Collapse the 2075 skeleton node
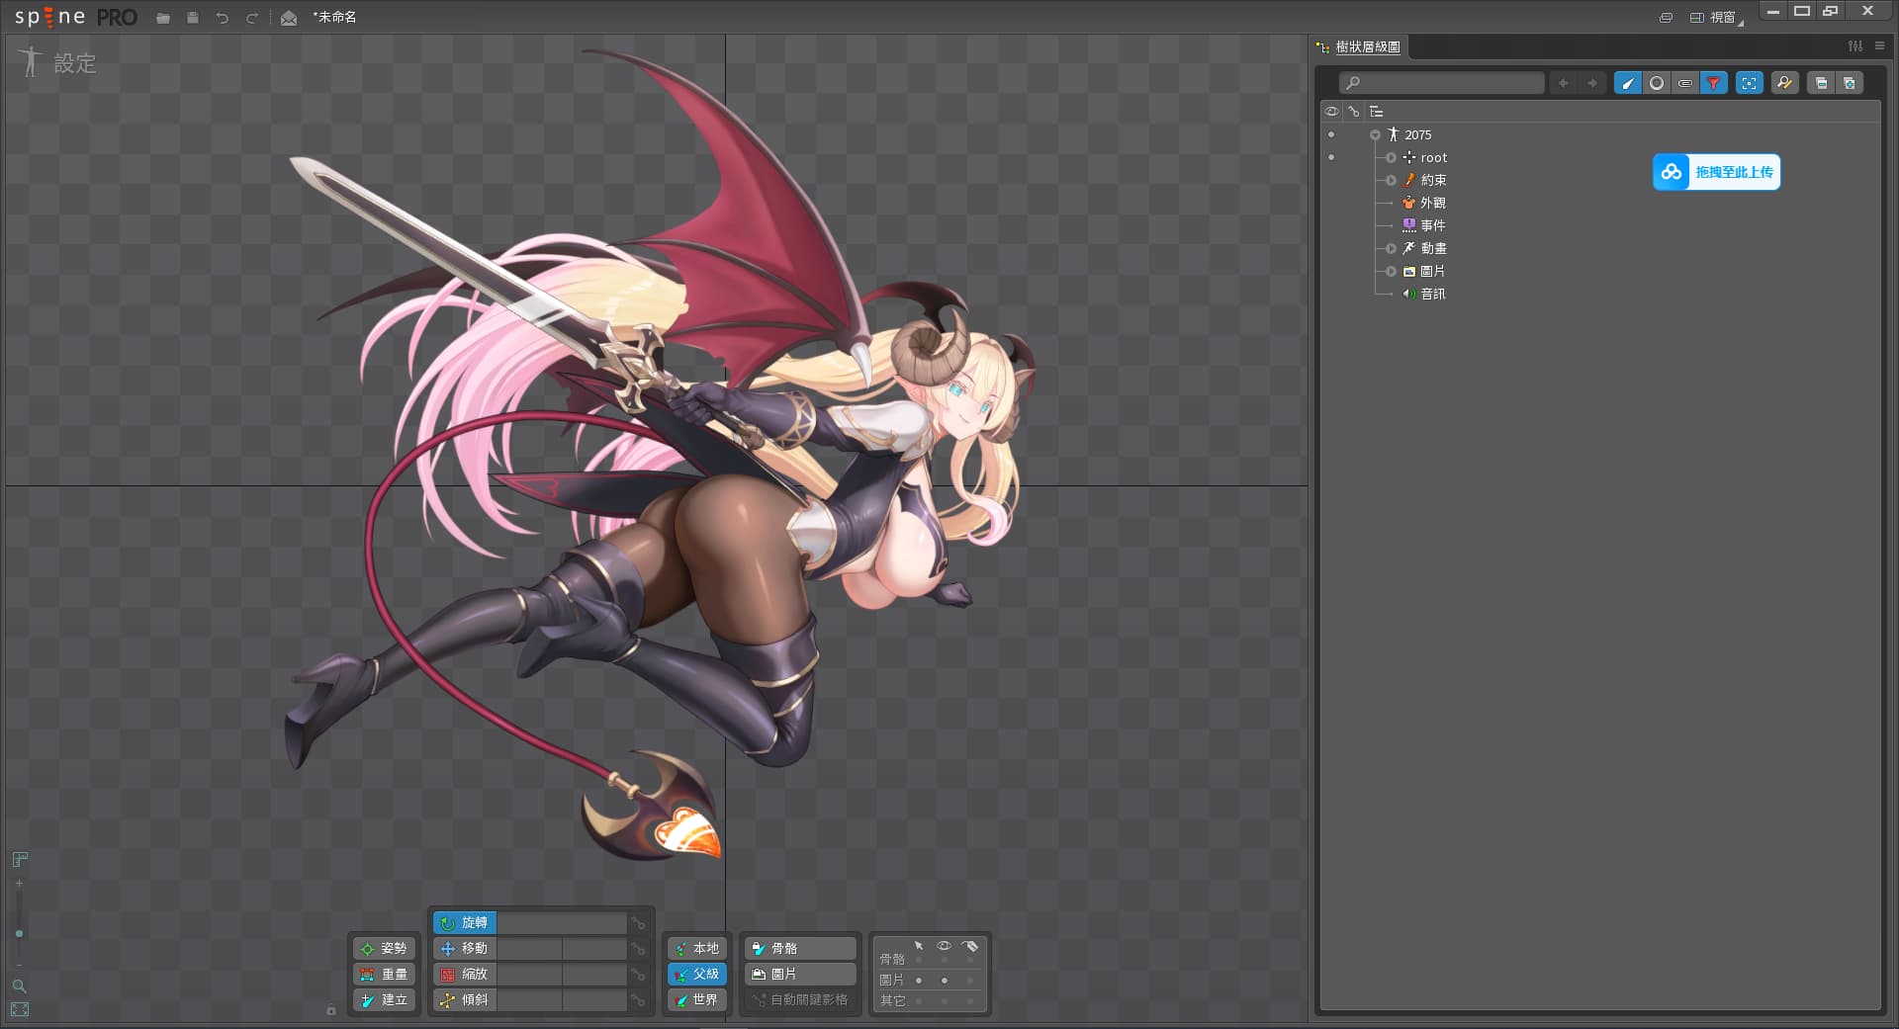 point(1375,134)
